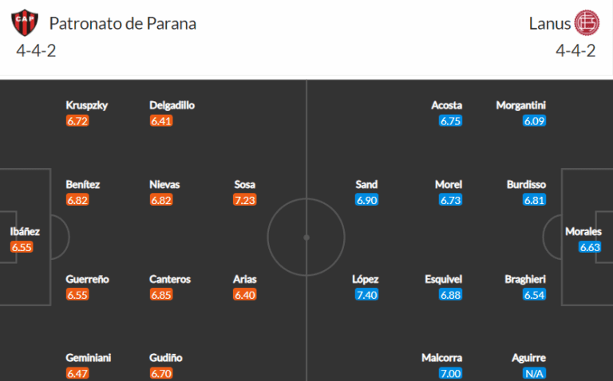
Task: Click the Lanus club crest
Action: 587,23
